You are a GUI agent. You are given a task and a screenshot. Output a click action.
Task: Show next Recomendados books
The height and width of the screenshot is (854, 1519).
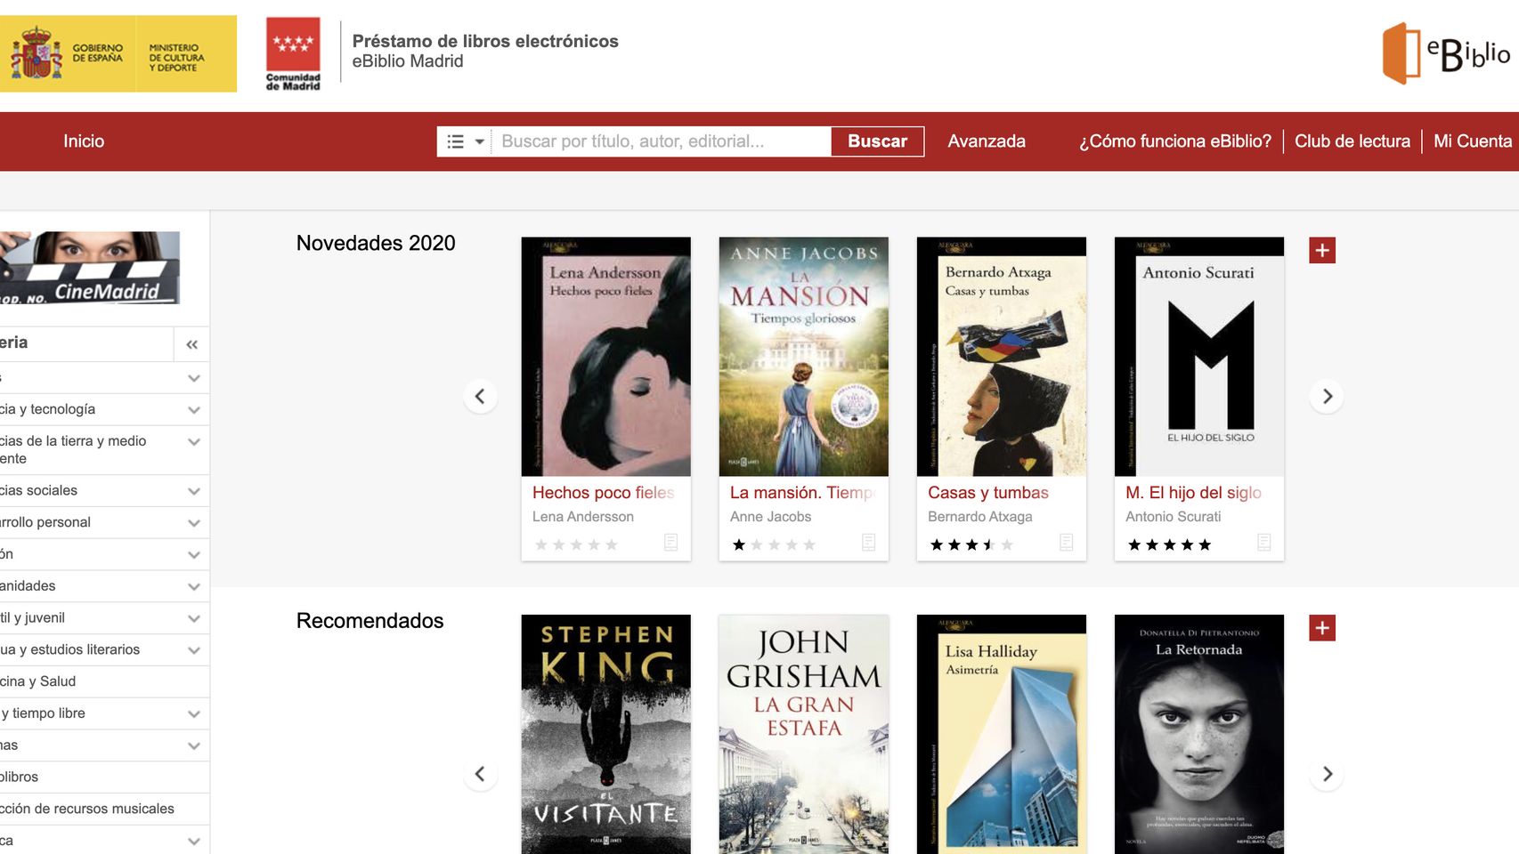(1327, 774)
